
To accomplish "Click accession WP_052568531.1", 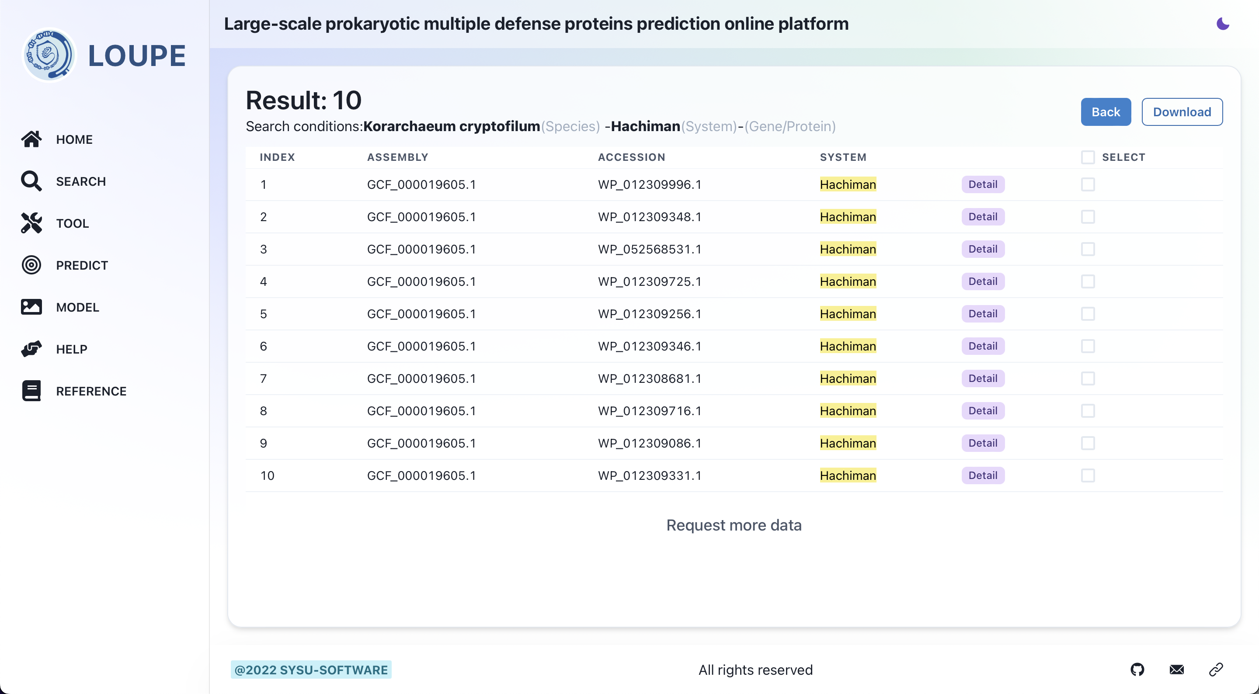I will [x=650, y=249].
